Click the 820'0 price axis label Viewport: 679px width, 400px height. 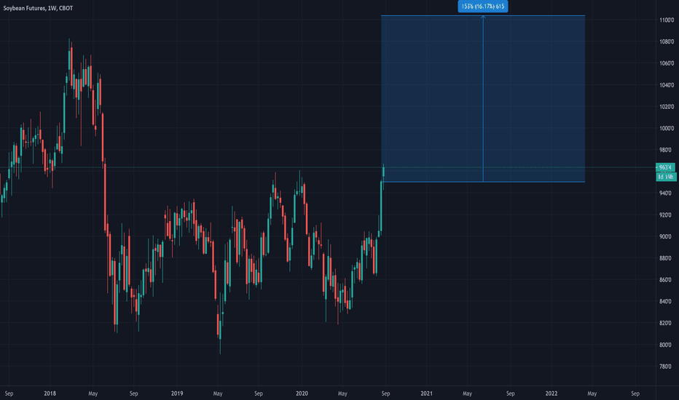click(x=666, y=323)
